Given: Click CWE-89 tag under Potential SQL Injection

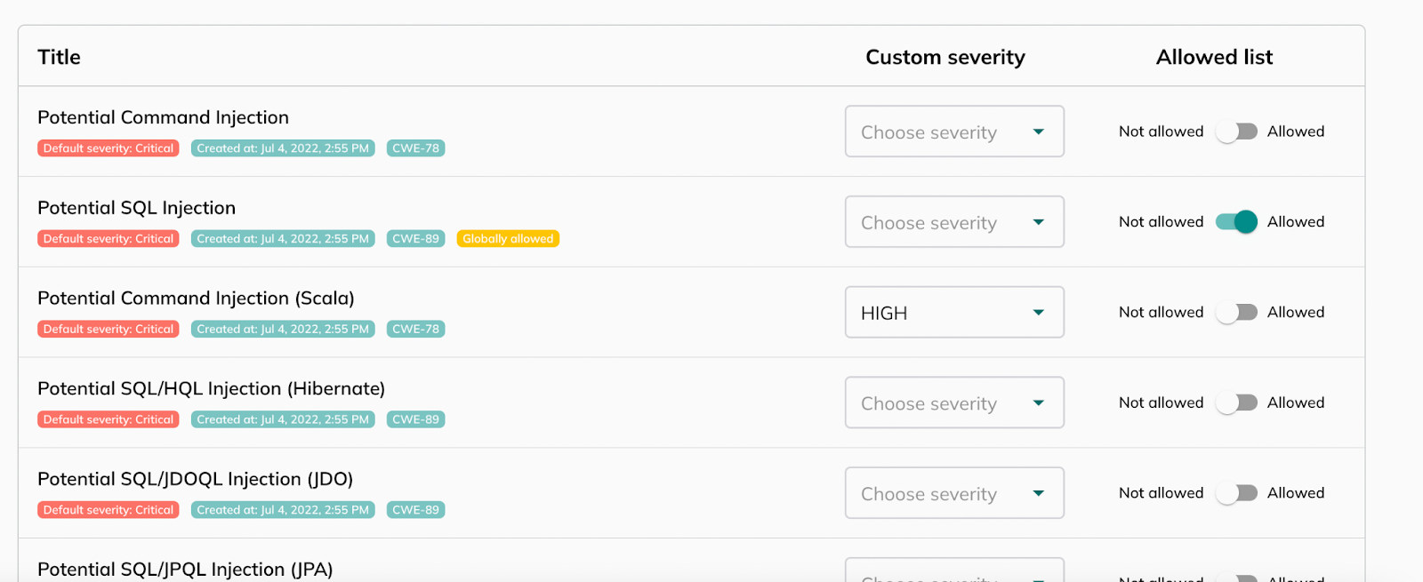Looking at the screenshot, I should coord(415,239).
